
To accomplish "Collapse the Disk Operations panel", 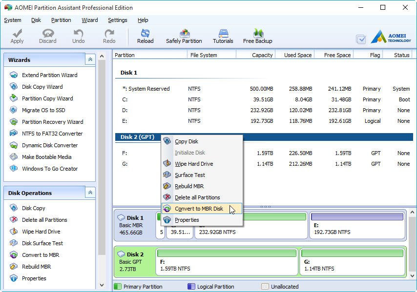I will tap(90, 193).
